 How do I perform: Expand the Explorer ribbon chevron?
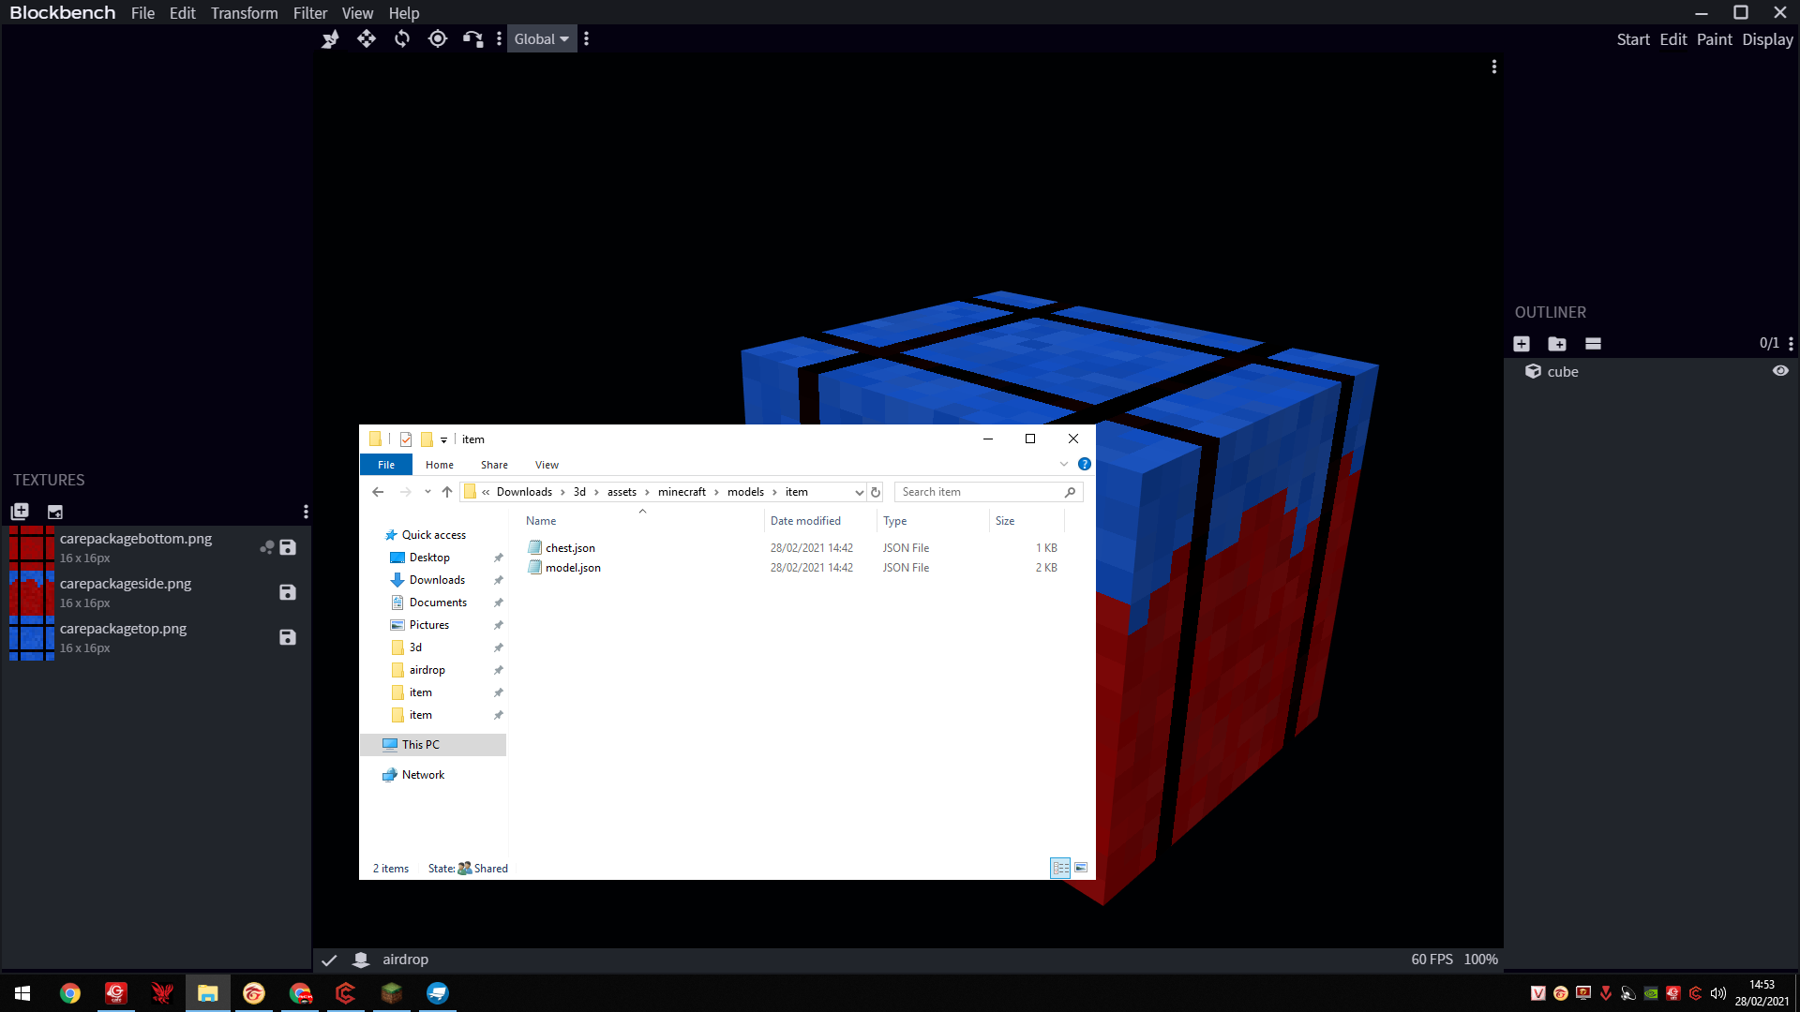coord(1063,464)
